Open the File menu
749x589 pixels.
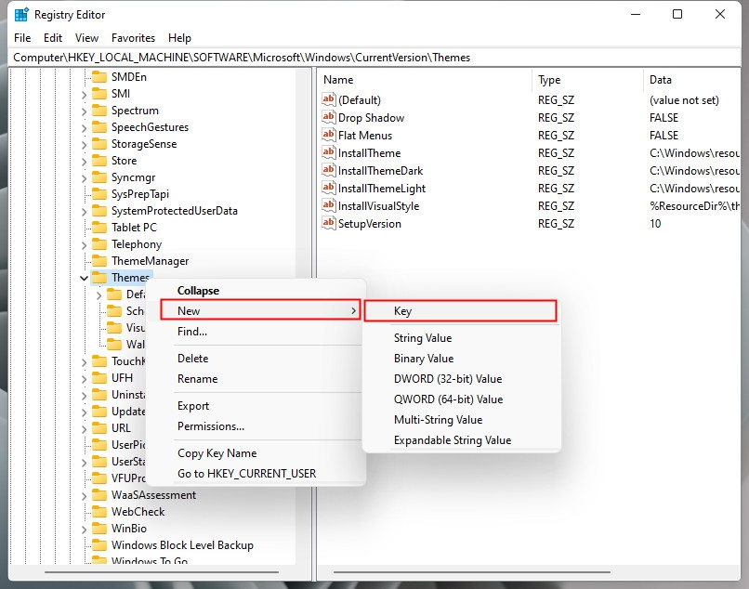pos(22,38)
